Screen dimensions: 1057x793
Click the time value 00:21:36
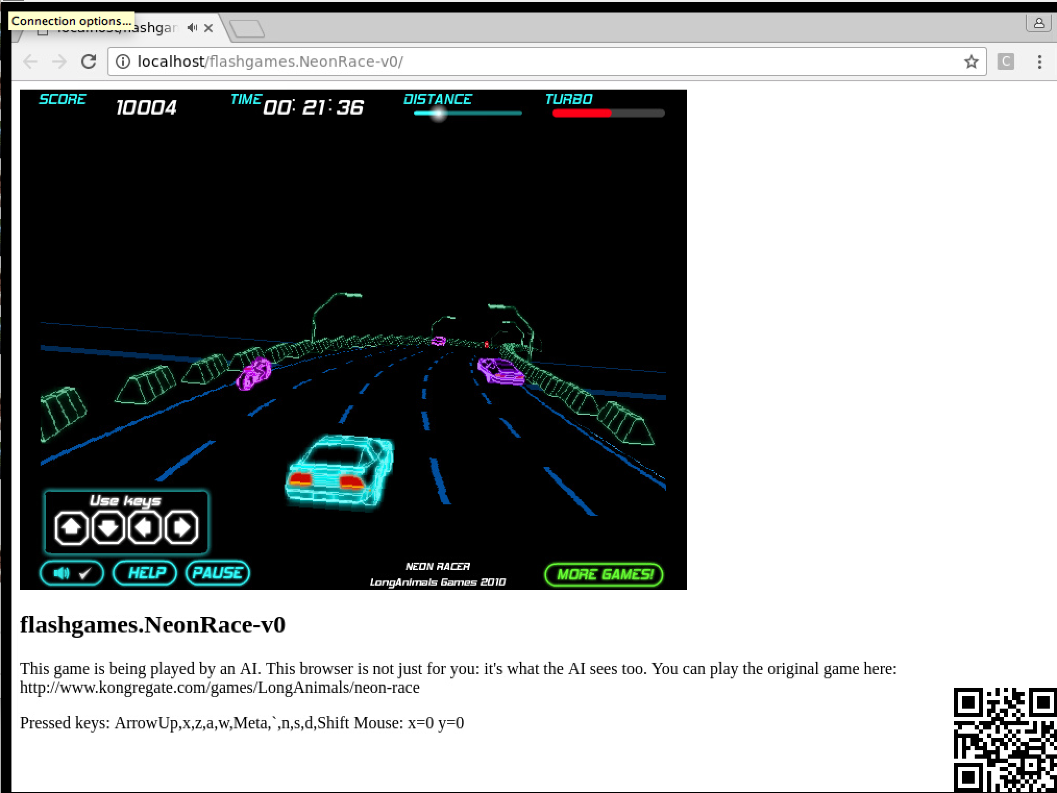click(313, 108)
